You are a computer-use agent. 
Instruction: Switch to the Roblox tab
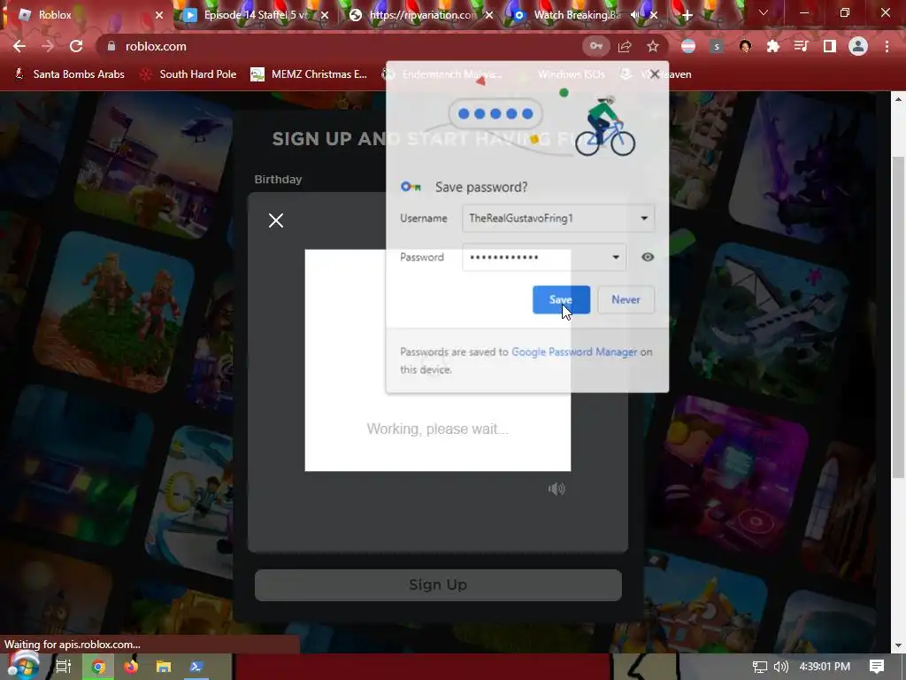pyautogui.click(x=87, y=15)
